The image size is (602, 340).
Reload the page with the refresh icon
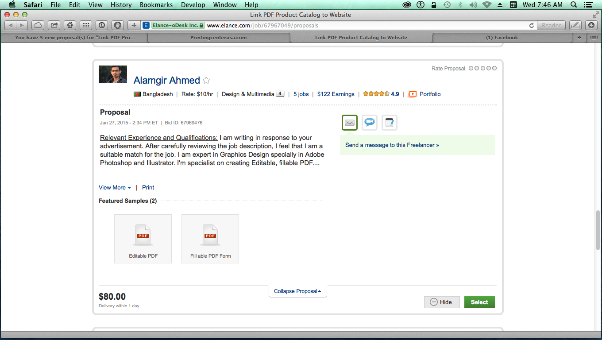click(x=532, y=25)
